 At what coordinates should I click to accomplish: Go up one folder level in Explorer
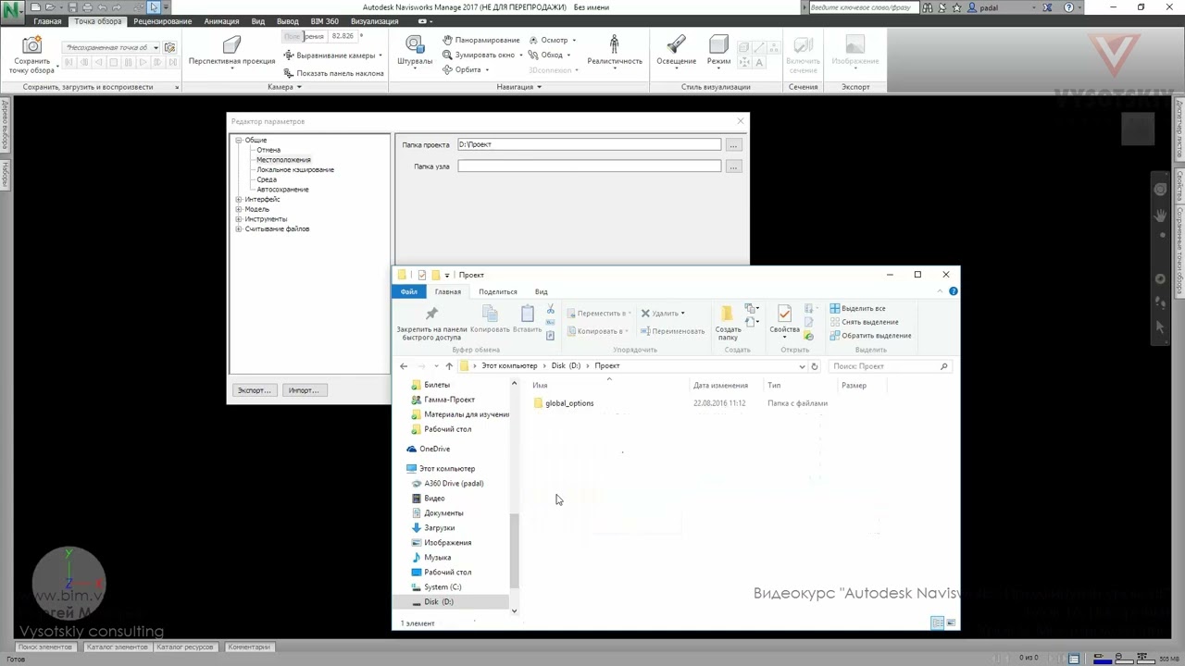449,366
